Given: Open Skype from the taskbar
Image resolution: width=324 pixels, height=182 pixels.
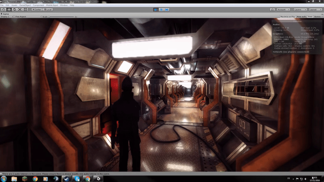Looking at the screenshot, I should point(77,179).
